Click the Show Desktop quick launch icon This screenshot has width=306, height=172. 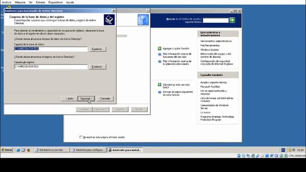point(23,150)
